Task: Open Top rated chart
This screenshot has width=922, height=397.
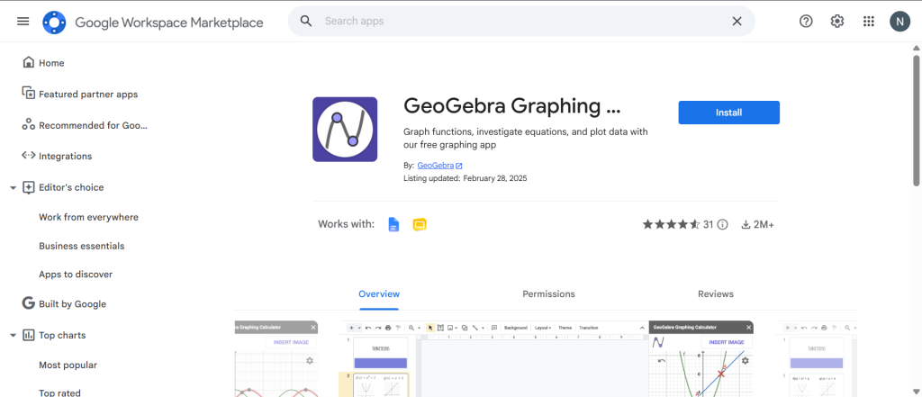Action: click(x=60, y=392)
